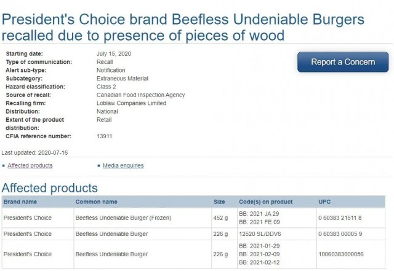Click the bullet beside Affected products link
The width and height of the screenshot is (394, 271).
pyautogui.click(x=4, y=166)
